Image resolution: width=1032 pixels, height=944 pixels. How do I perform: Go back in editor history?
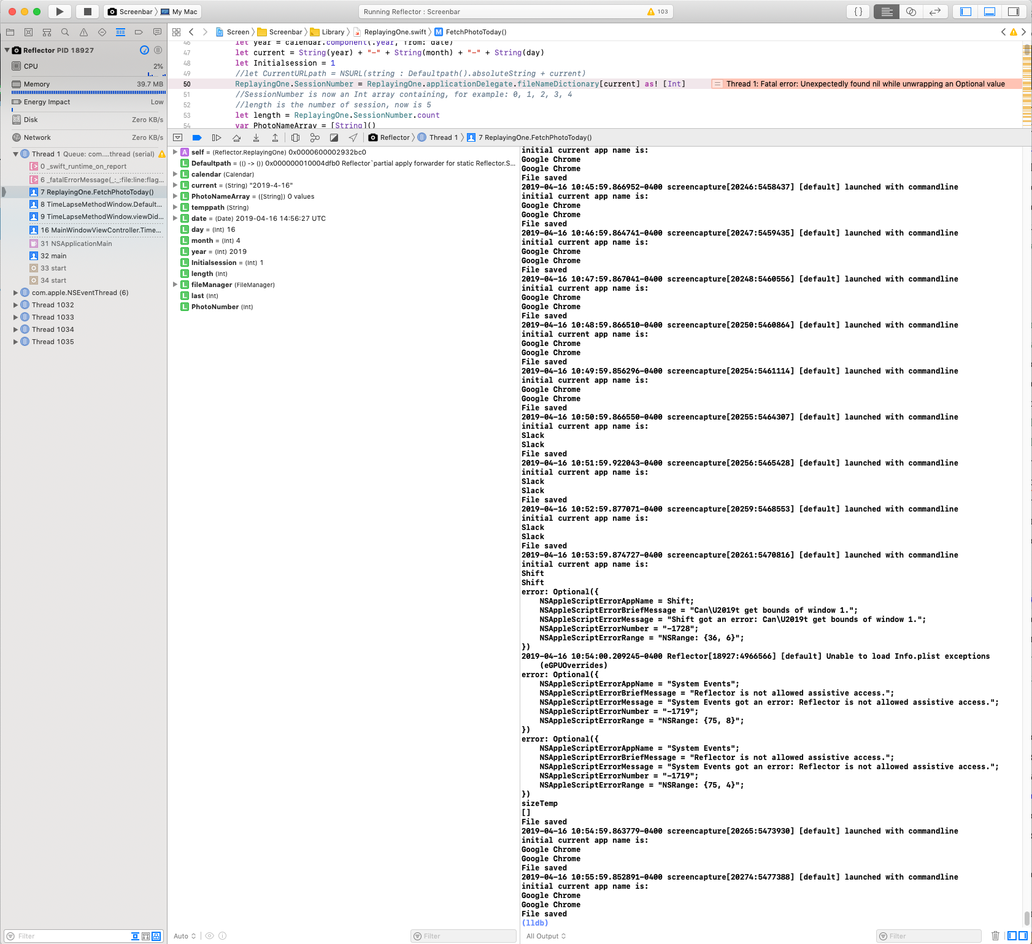coord(191,32)
